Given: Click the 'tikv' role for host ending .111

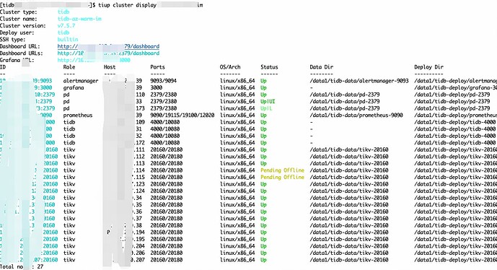Looking at the screenshot, I should point(69,149).
